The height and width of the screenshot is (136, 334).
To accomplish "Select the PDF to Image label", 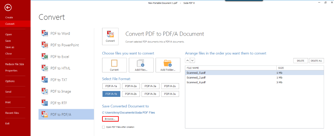I will pyautogui.click(x=61, y=92).
